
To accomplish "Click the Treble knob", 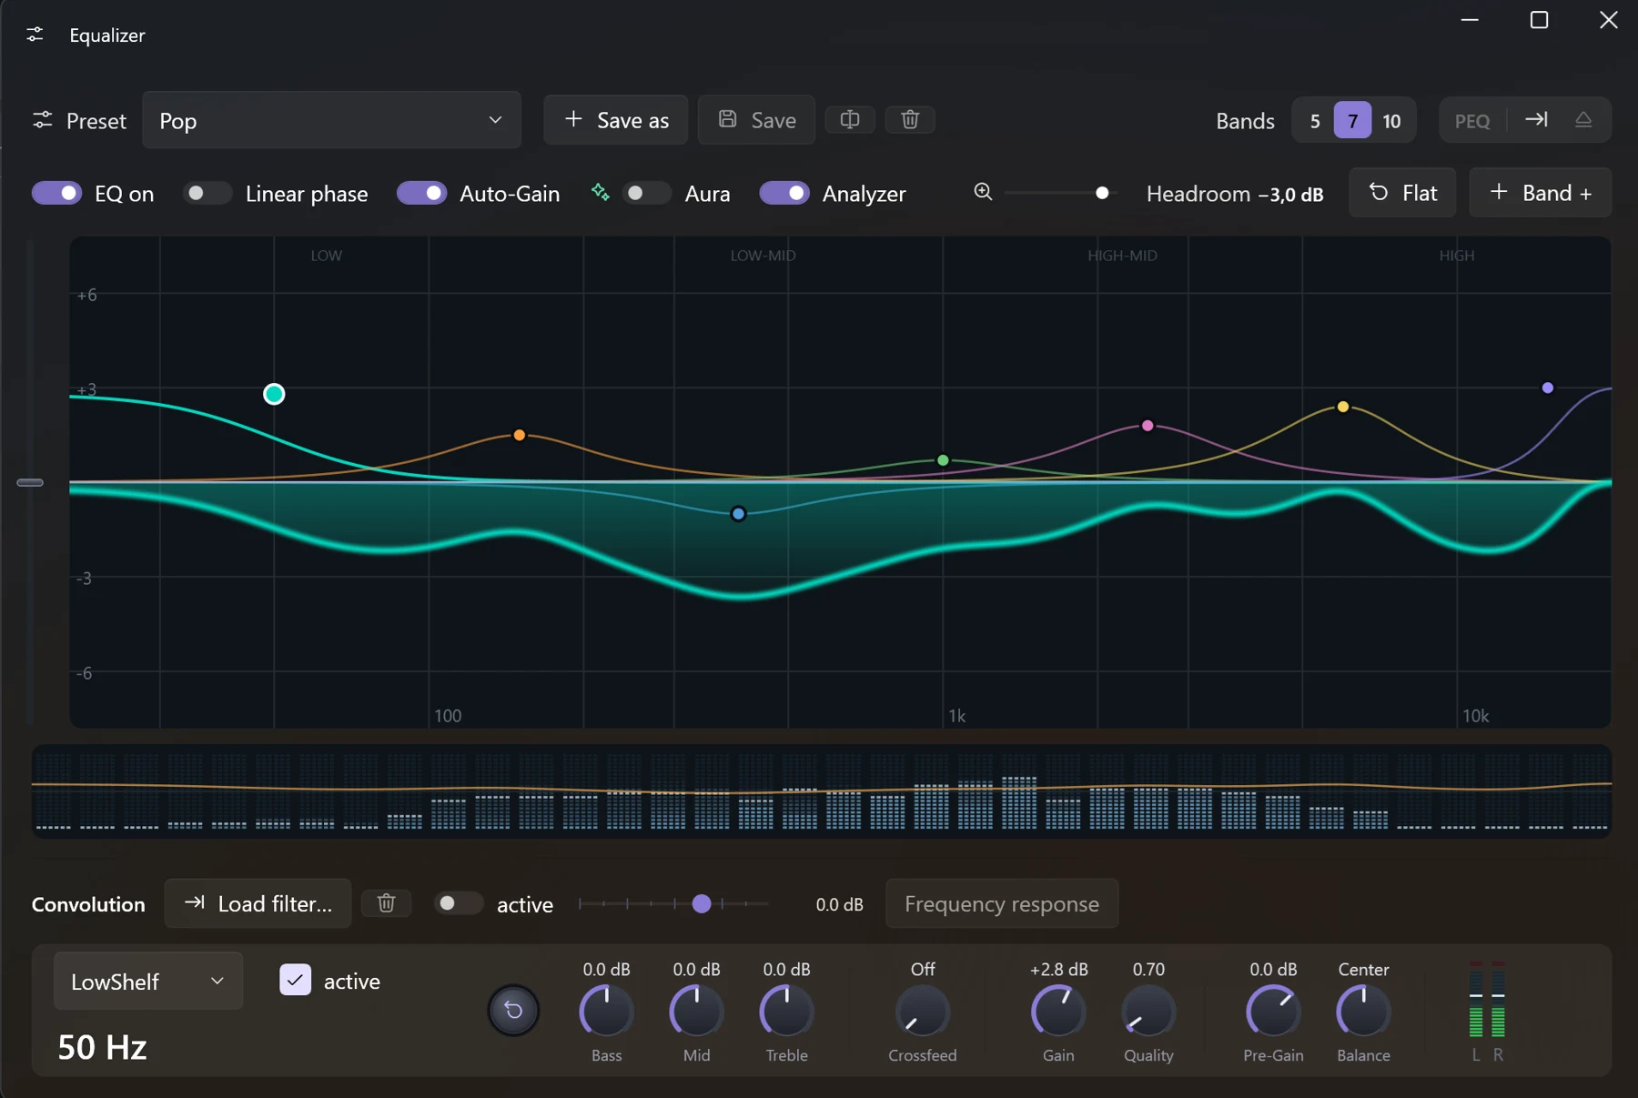I will [x=786, y=1011].
